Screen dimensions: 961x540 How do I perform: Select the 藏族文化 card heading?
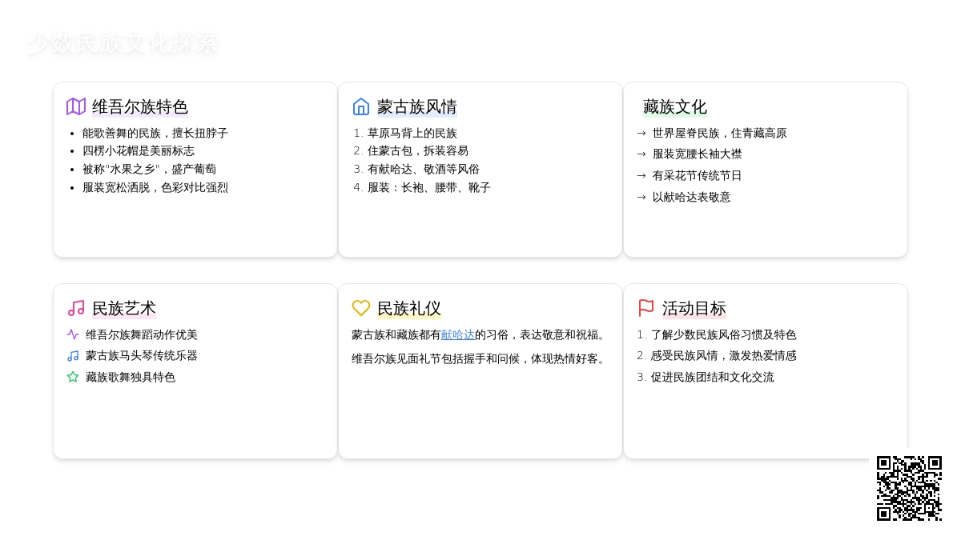[674, 106]
